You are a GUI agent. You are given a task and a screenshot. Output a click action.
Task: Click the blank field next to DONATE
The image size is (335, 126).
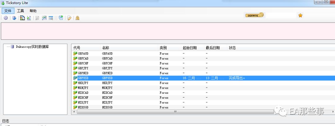pyautogui.click(x=280, y=15)
